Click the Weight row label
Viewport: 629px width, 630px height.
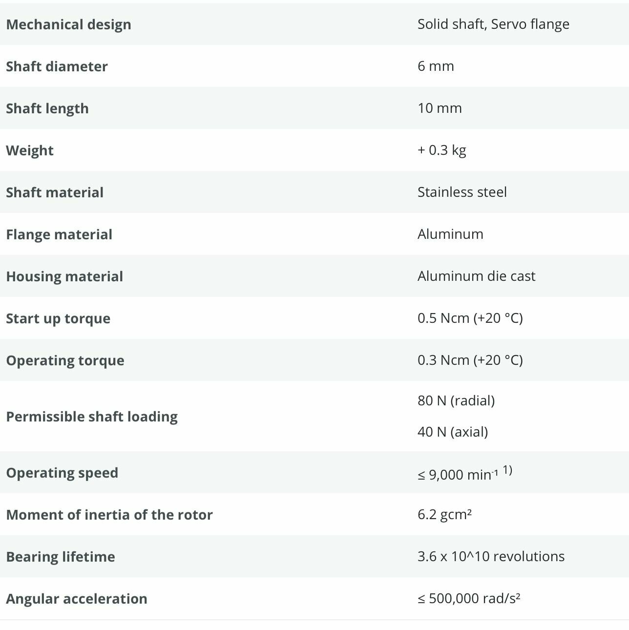click(x=30, y=150)
